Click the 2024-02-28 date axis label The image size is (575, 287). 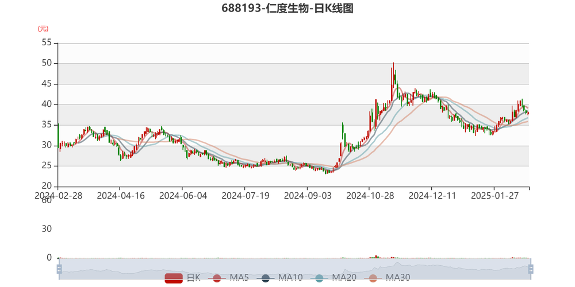pyautogui.click(x=59, y=196)
